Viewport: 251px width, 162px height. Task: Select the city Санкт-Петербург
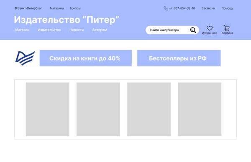[x=30, y=8]
